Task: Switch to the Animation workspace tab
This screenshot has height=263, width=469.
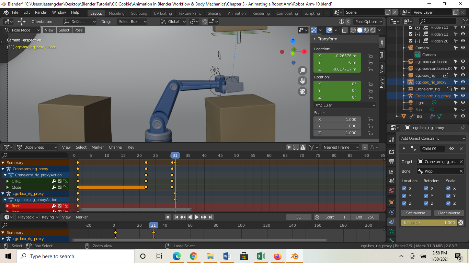Action: pyautogui.click(x=237, y=13)
